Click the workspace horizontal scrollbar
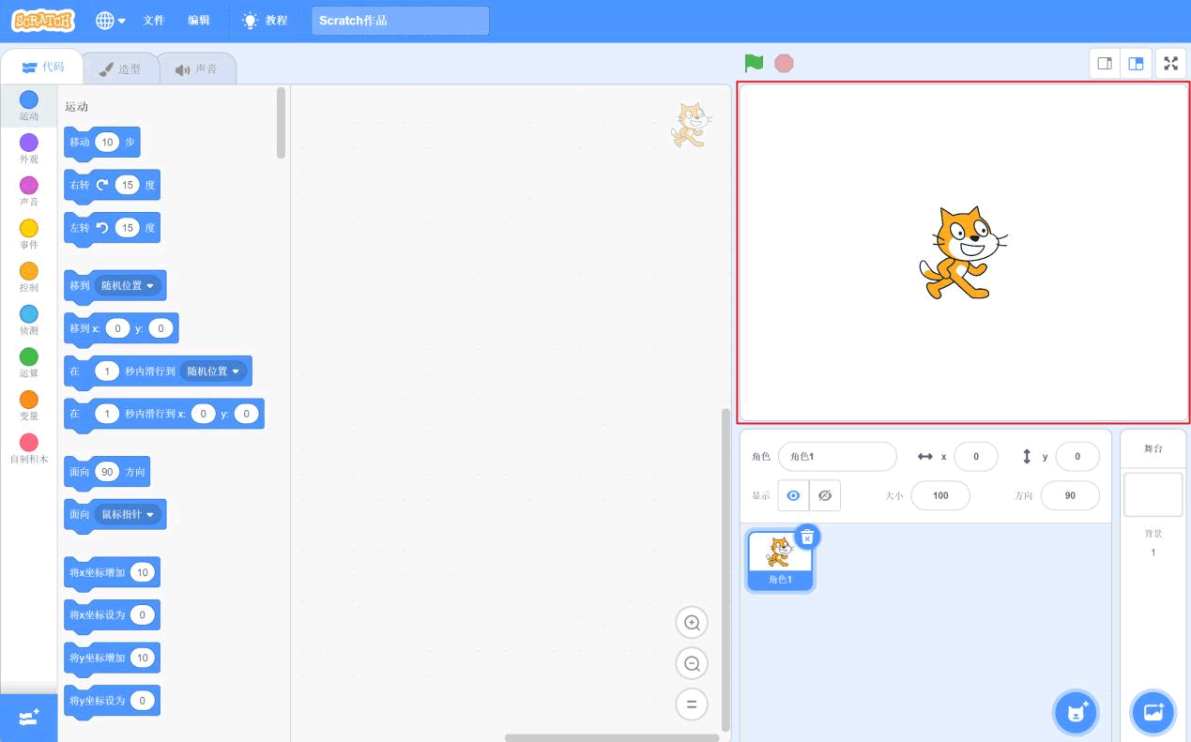 612,738
